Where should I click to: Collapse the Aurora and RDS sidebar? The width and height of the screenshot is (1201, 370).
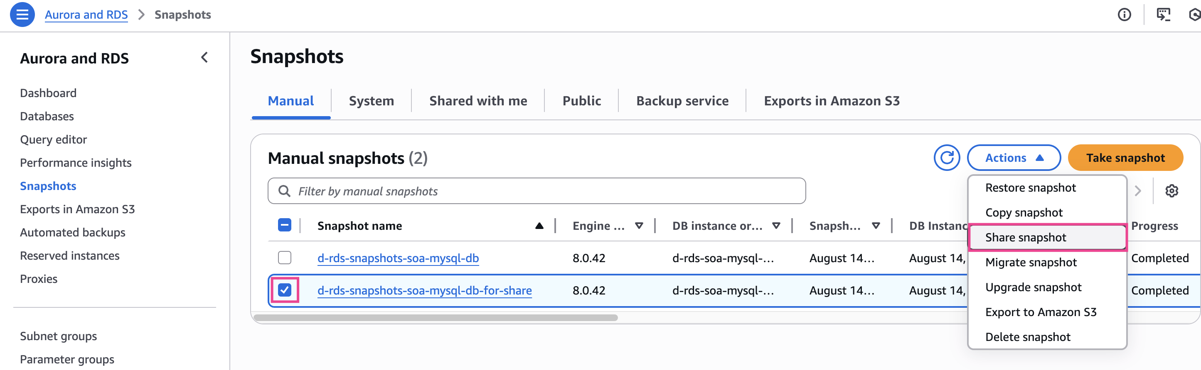[x=204, y=58]
